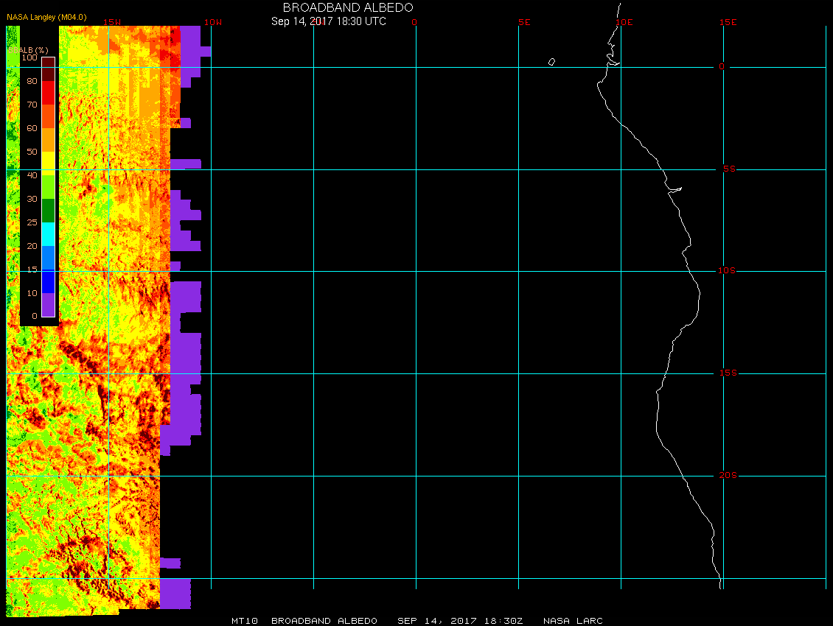Click the BROADBAND ALBEDO title text
Viewport: 833px width, 626px height.
(348, 7)
